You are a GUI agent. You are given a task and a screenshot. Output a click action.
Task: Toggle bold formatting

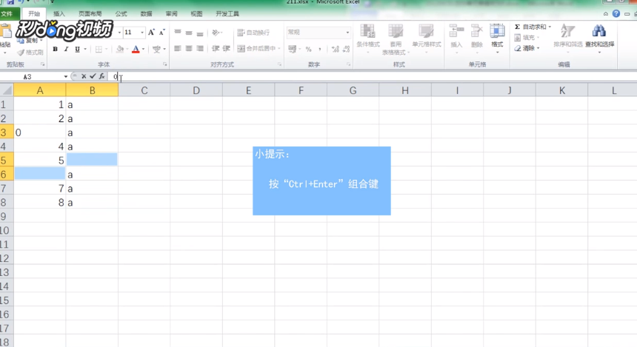[x=56, y=49]
